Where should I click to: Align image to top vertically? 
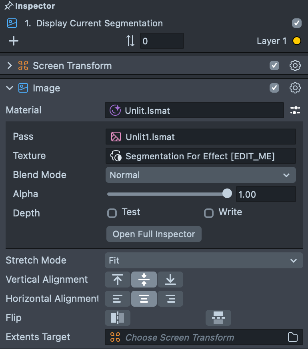click(x=118, y=280)
